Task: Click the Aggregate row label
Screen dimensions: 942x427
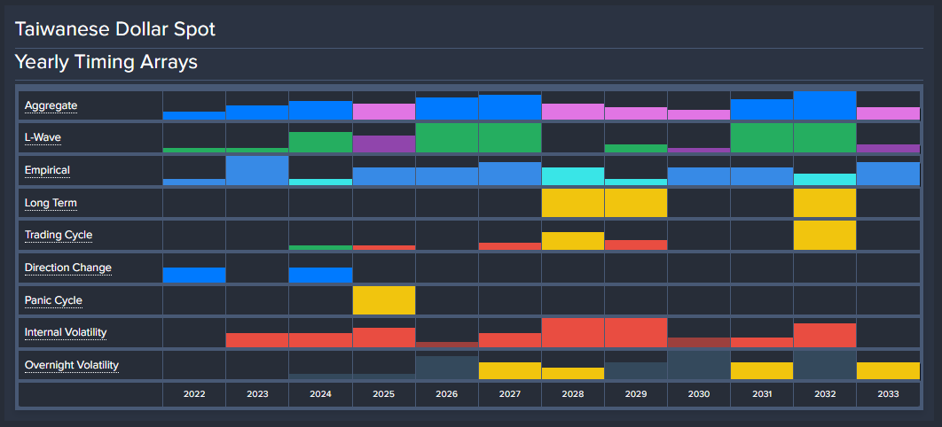Action: [51, 105]
